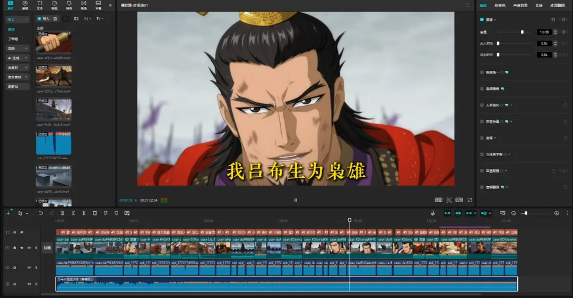This screenshot has width=573, height=298.
Task: Switch to the 声音效果 sound effects tab
Action: (x=520, y=5)
